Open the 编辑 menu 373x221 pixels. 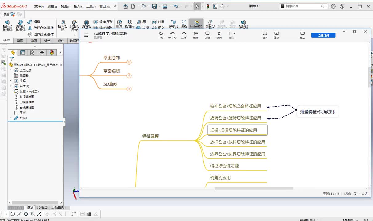pyautogui.click(x=52, y=6)
